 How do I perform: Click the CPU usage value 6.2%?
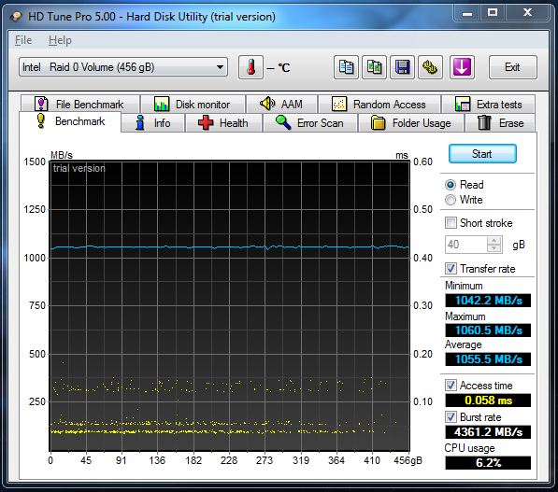click(x=488, y=463)
